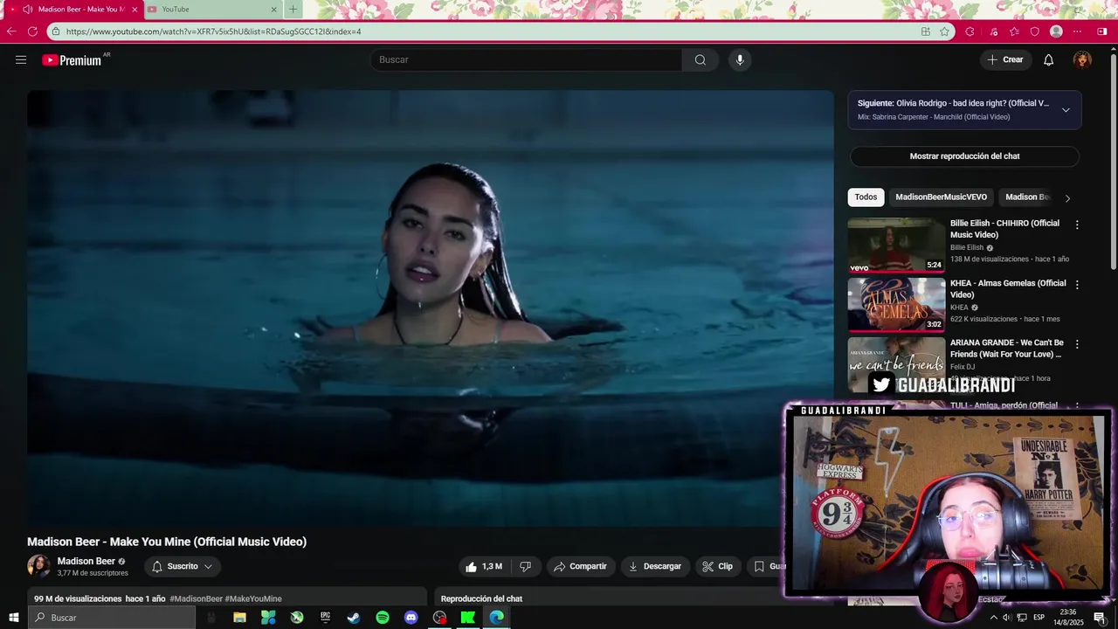Start voice search with microphone
The image size is (1118, 629).
740,59
